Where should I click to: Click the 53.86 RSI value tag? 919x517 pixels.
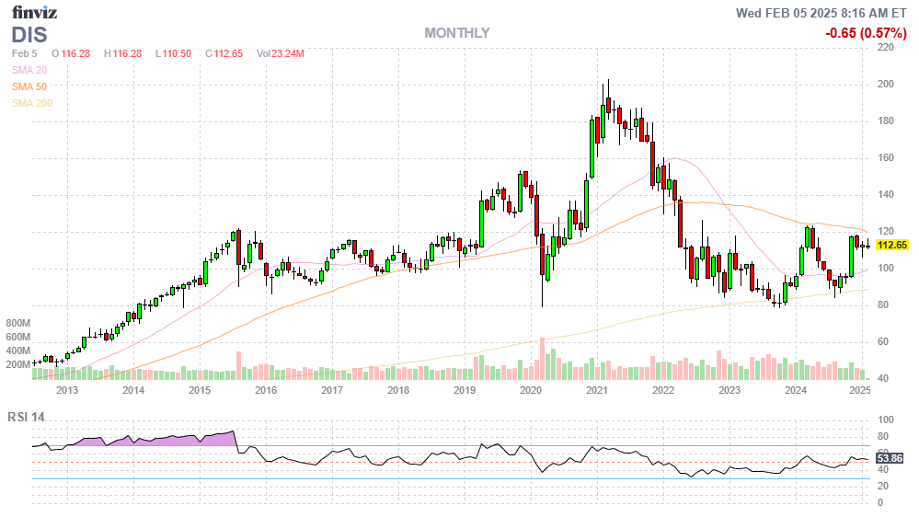pos(890,458)
